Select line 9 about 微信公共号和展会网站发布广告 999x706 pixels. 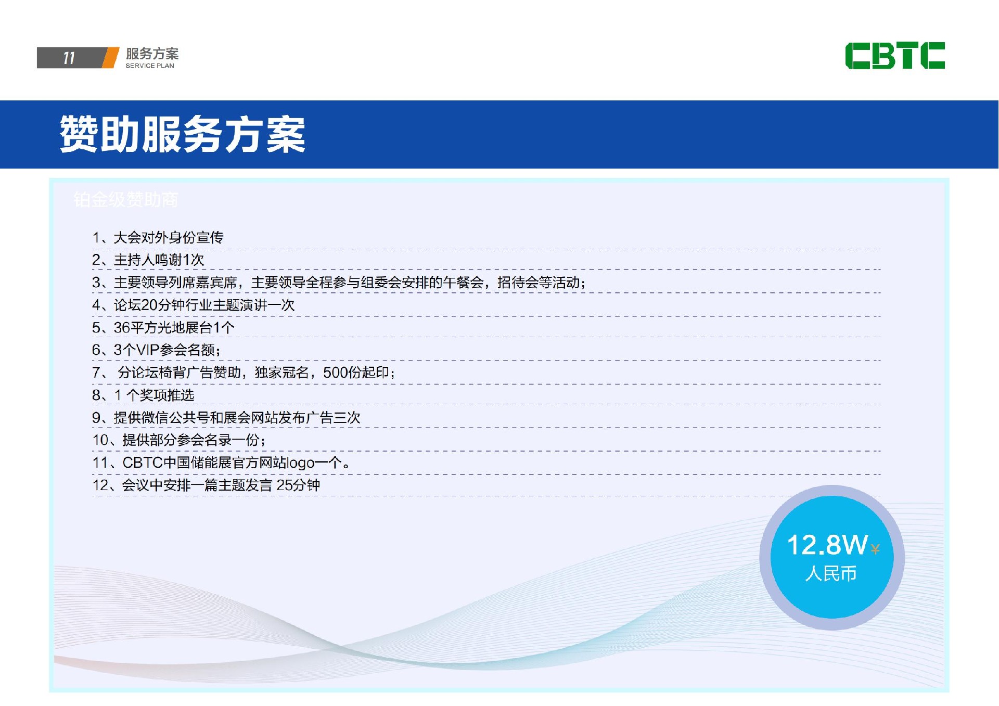tap(226, 418)
